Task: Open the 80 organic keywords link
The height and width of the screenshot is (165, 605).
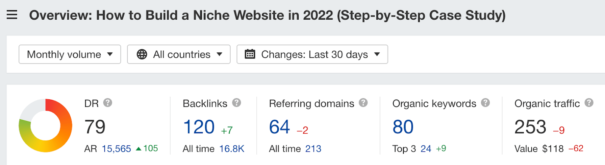Action: point(403,127)
